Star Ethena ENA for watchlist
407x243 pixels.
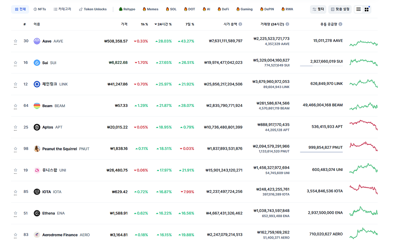pos(15,213)
